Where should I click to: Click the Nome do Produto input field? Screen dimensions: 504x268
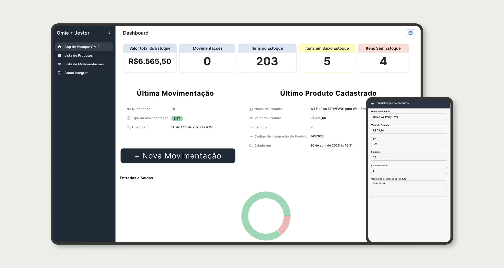pyautogui.click(x=409, y=117)
